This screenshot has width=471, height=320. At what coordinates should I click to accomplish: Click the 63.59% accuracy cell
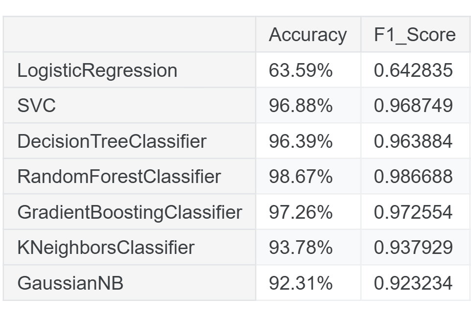click(308, 70)
